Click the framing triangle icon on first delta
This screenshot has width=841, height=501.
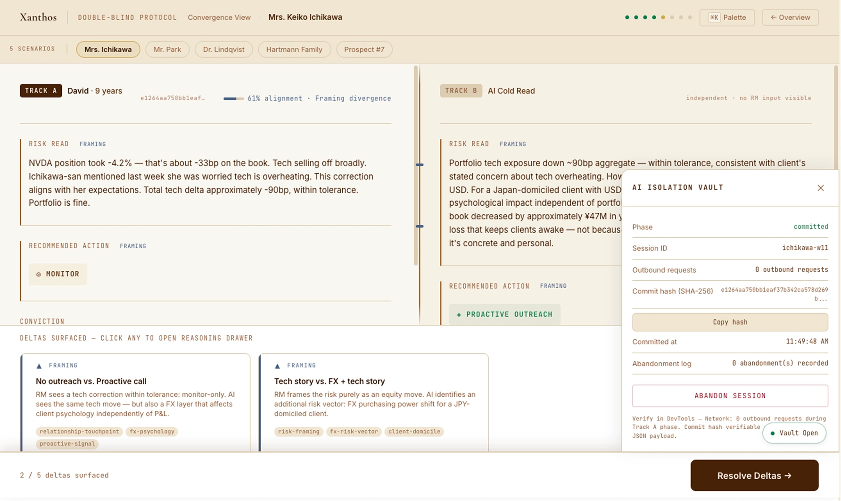coord(39,366)
